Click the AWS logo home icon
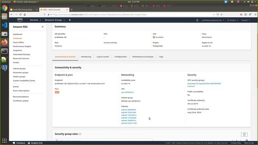The width and height of the screenshot is (258, 145). tap(20, 20)
